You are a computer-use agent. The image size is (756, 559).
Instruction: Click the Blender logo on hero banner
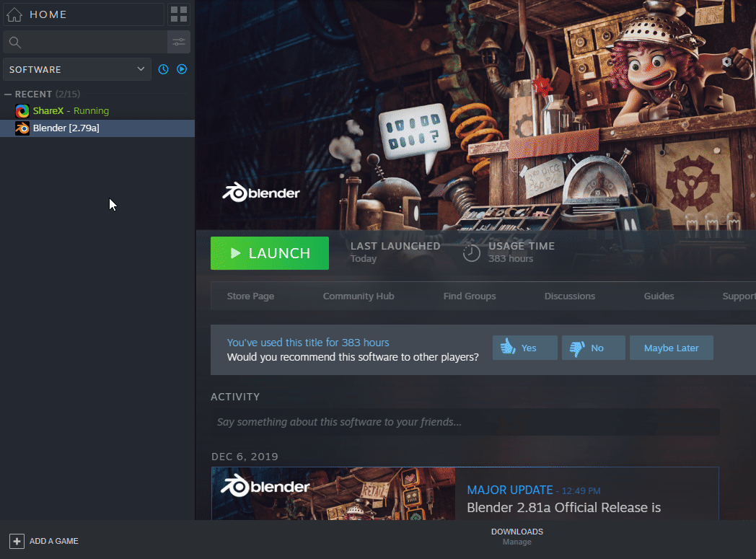click(261, 193)
